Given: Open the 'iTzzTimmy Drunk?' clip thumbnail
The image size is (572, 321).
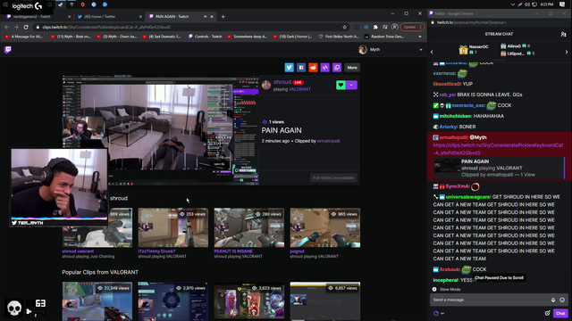Looking at the screenshot, I should [x=172, y=227].
